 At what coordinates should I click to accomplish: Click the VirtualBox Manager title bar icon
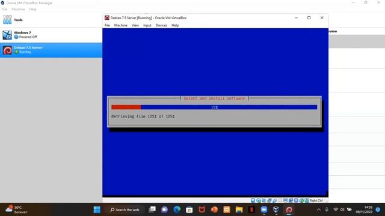2,3
